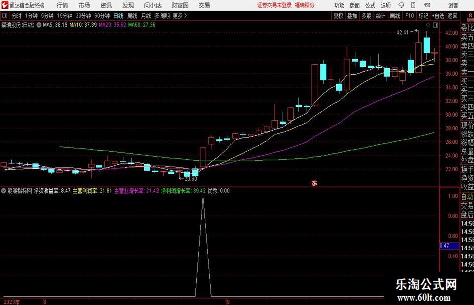Toggle the right info panel icon

tap(435, 25)
